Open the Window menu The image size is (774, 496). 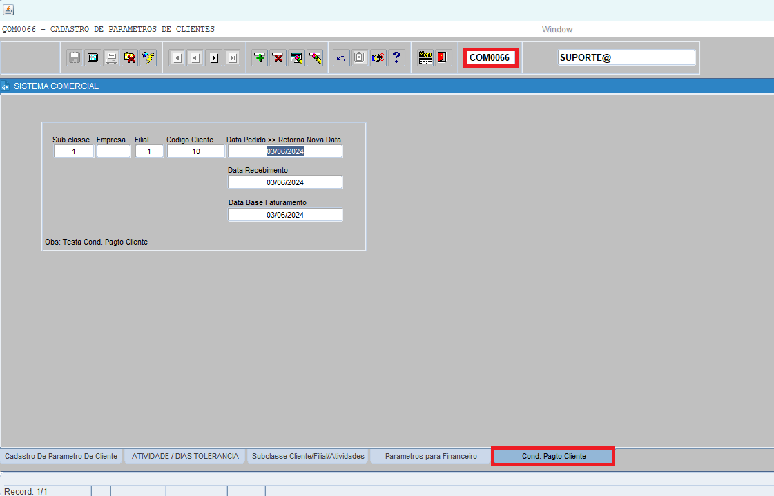pyautogui.click(x=557, y=30)
